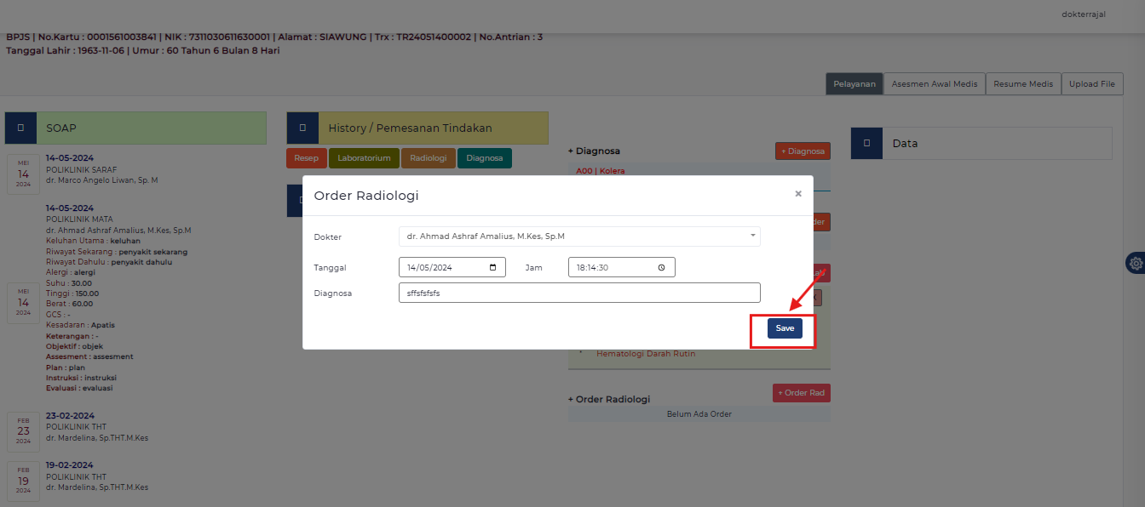
Task: Click the Jam time input field
Action: pos(613,267)
